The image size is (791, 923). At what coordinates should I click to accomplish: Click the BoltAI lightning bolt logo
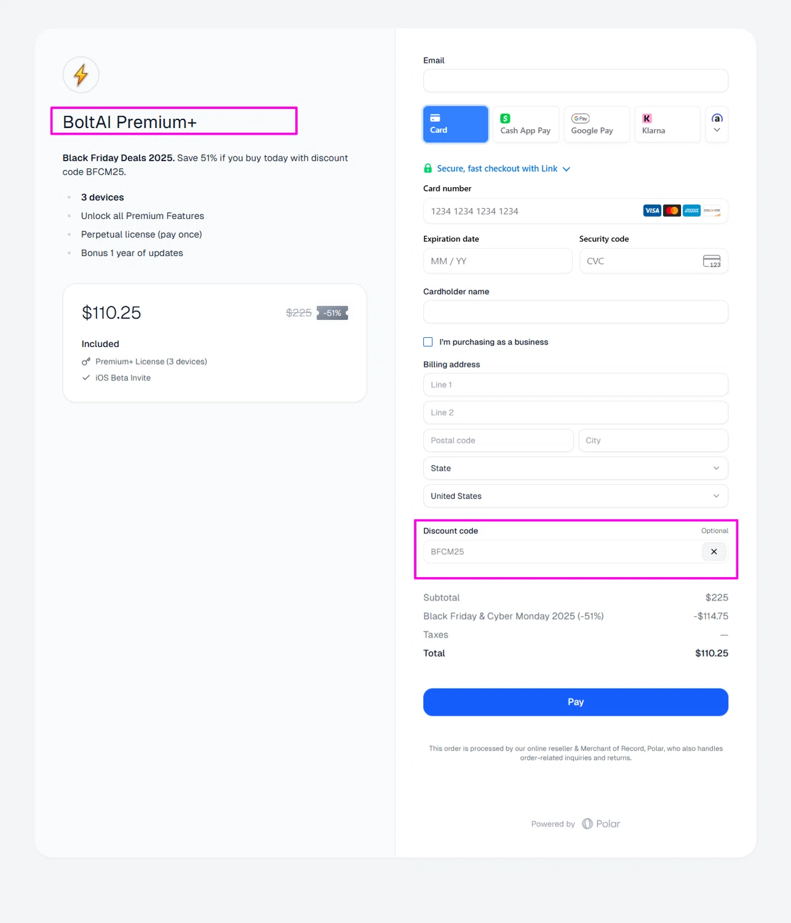pyautogui.click(x=81, y=75)
